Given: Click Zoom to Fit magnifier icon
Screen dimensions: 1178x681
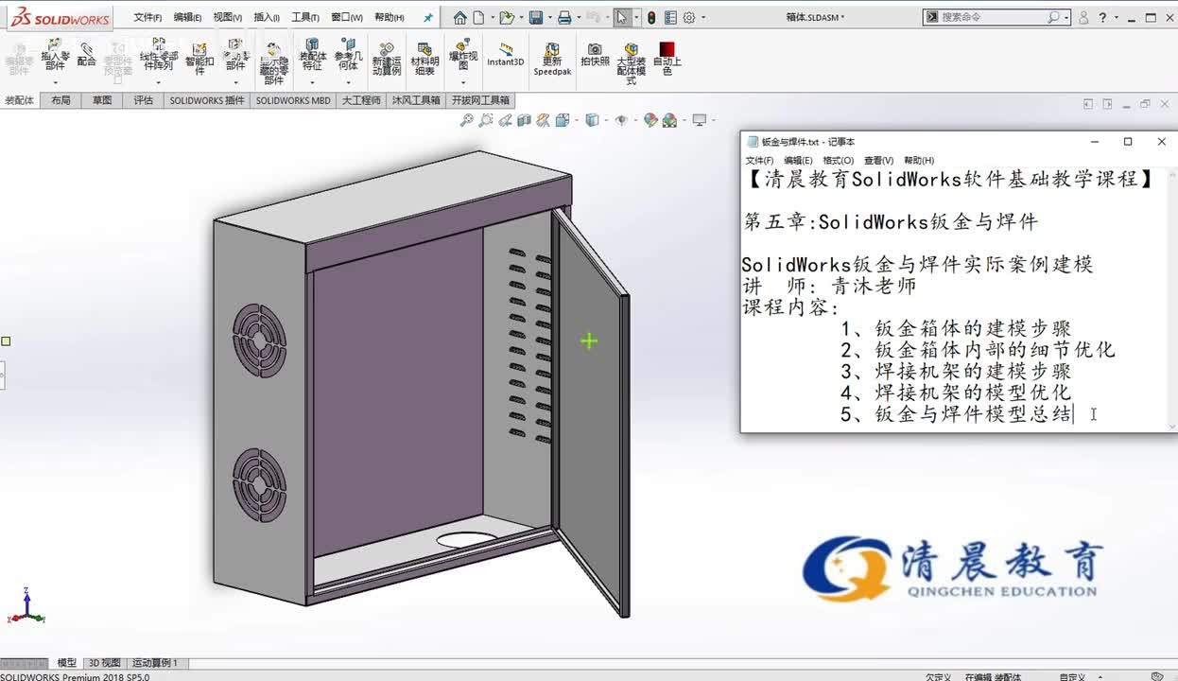Looking at the screenshot, I should [466, 120].
